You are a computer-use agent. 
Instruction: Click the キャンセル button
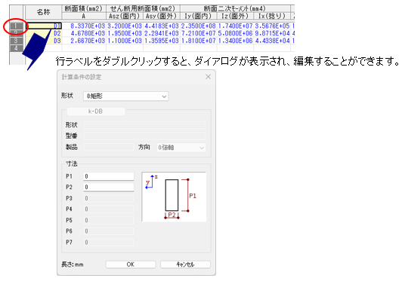pyautogui.click(x=185, y=264)
